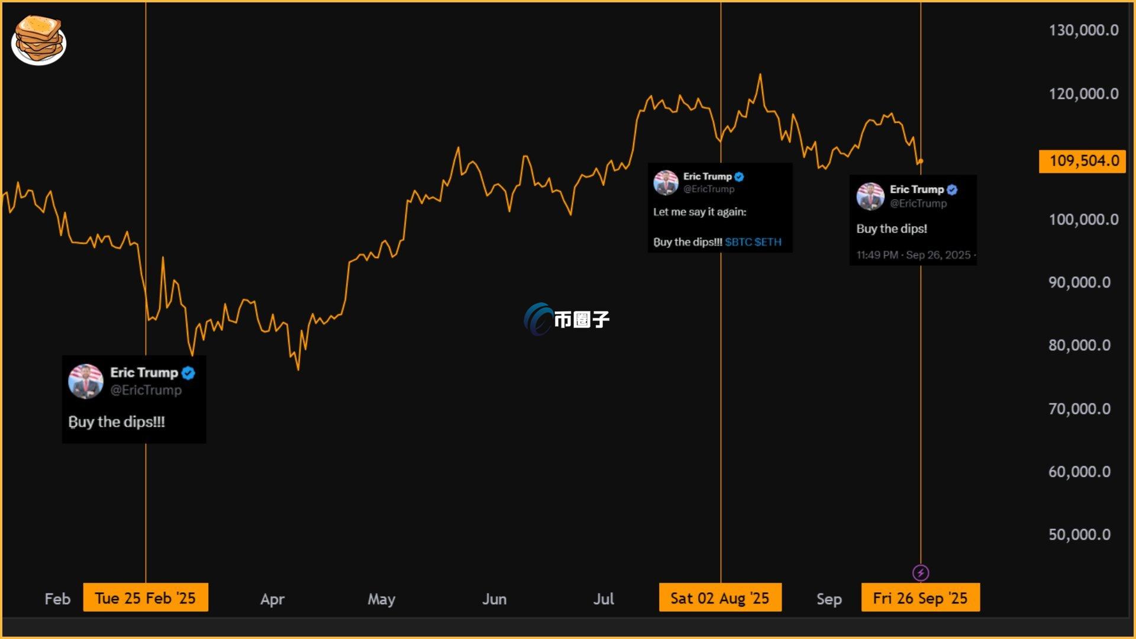Click the @EricTrump handle in February tweet
The width and height of the screenshot is (1136, 639).
click(x=146, y=390)
